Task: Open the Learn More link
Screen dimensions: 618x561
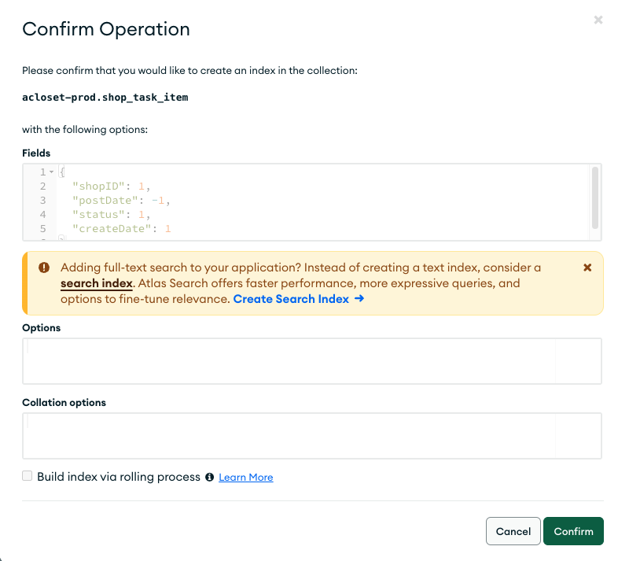Action: (245, 478)
